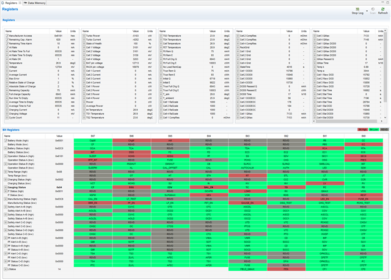This screenshot has height=280, width=391.
Task: Expand the Charging Status (high) row
Action: [x=5, y=180]
